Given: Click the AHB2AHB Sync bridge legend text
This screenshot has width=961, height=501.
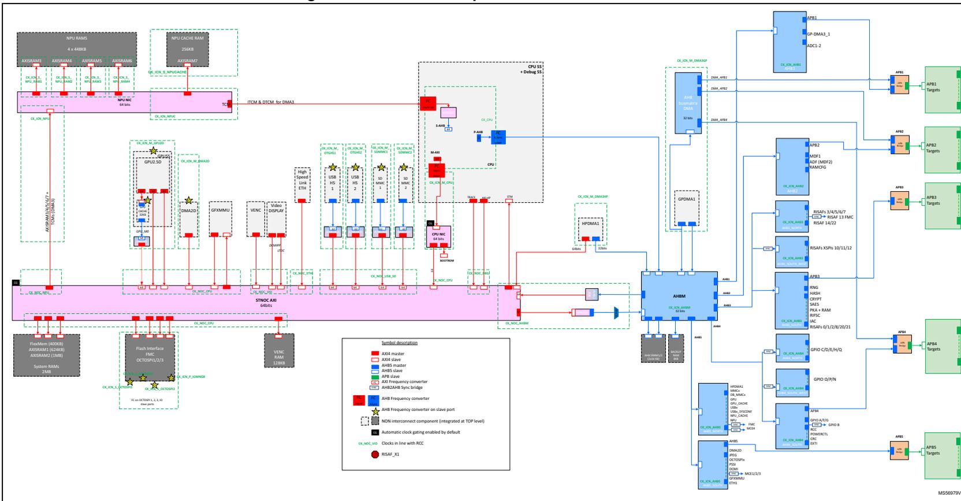Looking at the screenshot, I should (402, 387).
